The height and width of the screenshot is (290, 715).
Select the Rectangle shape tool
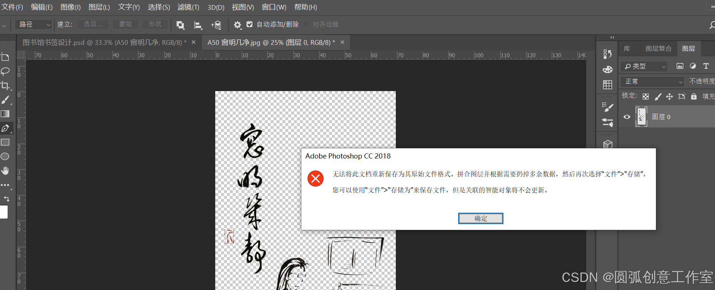5,142
